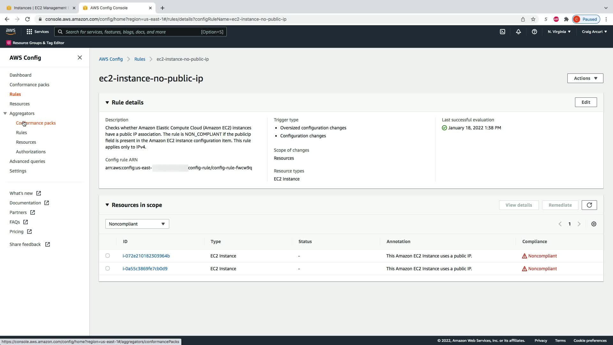
Task: Open the N. Virginia region selector
Action: (x=559, y=32)
